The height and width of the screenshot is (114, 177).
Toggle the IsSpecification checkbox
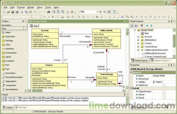tap(164, 91)
